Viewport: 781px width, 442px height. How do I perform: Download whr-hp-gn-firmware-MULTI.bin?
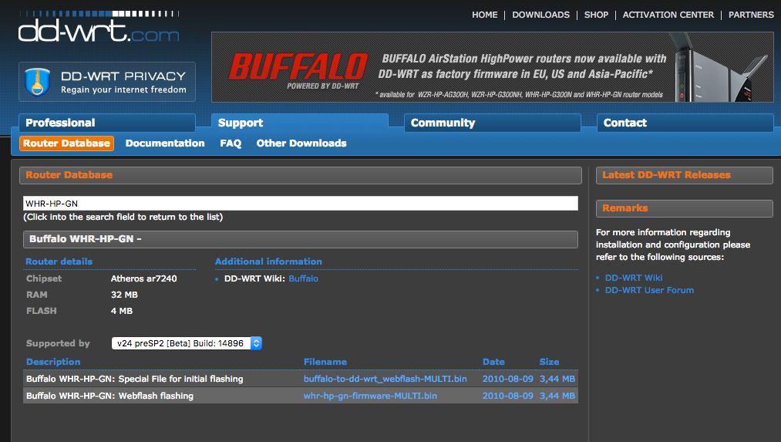[370, 396]
